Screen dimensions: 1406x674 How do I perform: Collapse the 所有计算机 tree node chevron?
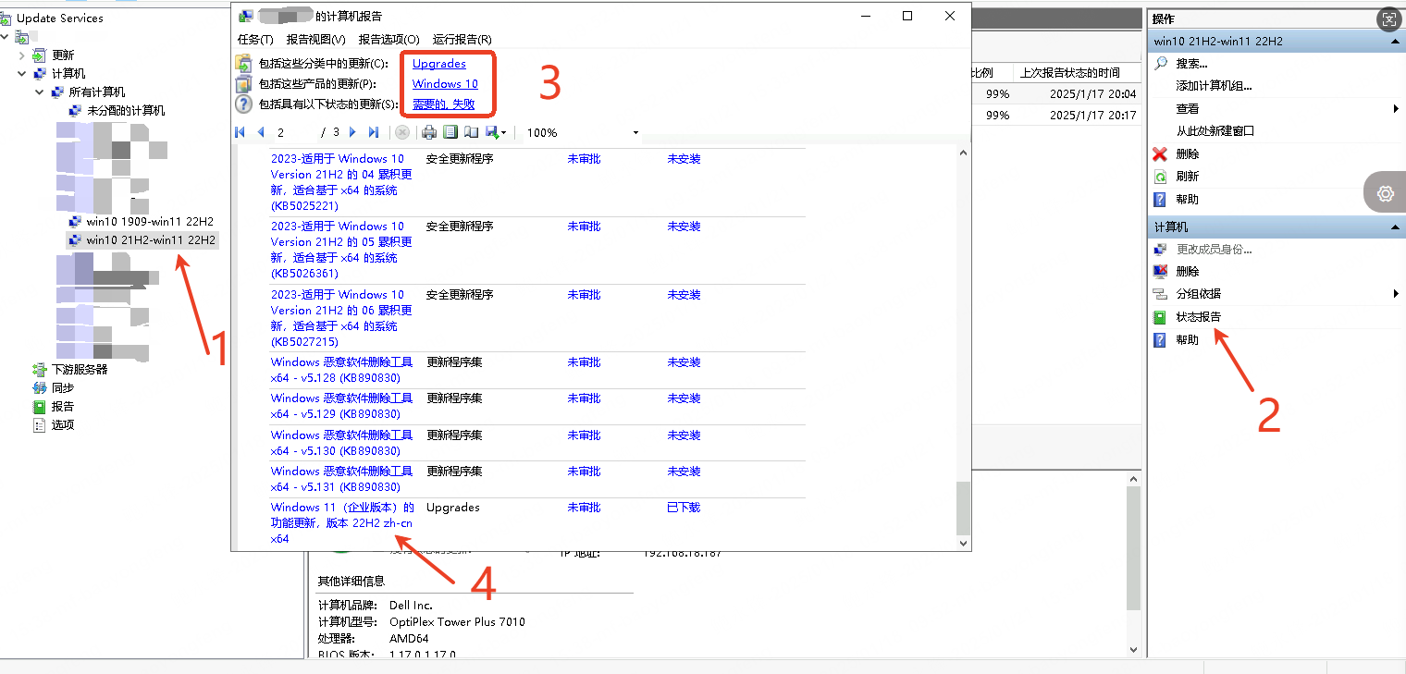click(x=40, y=92)
